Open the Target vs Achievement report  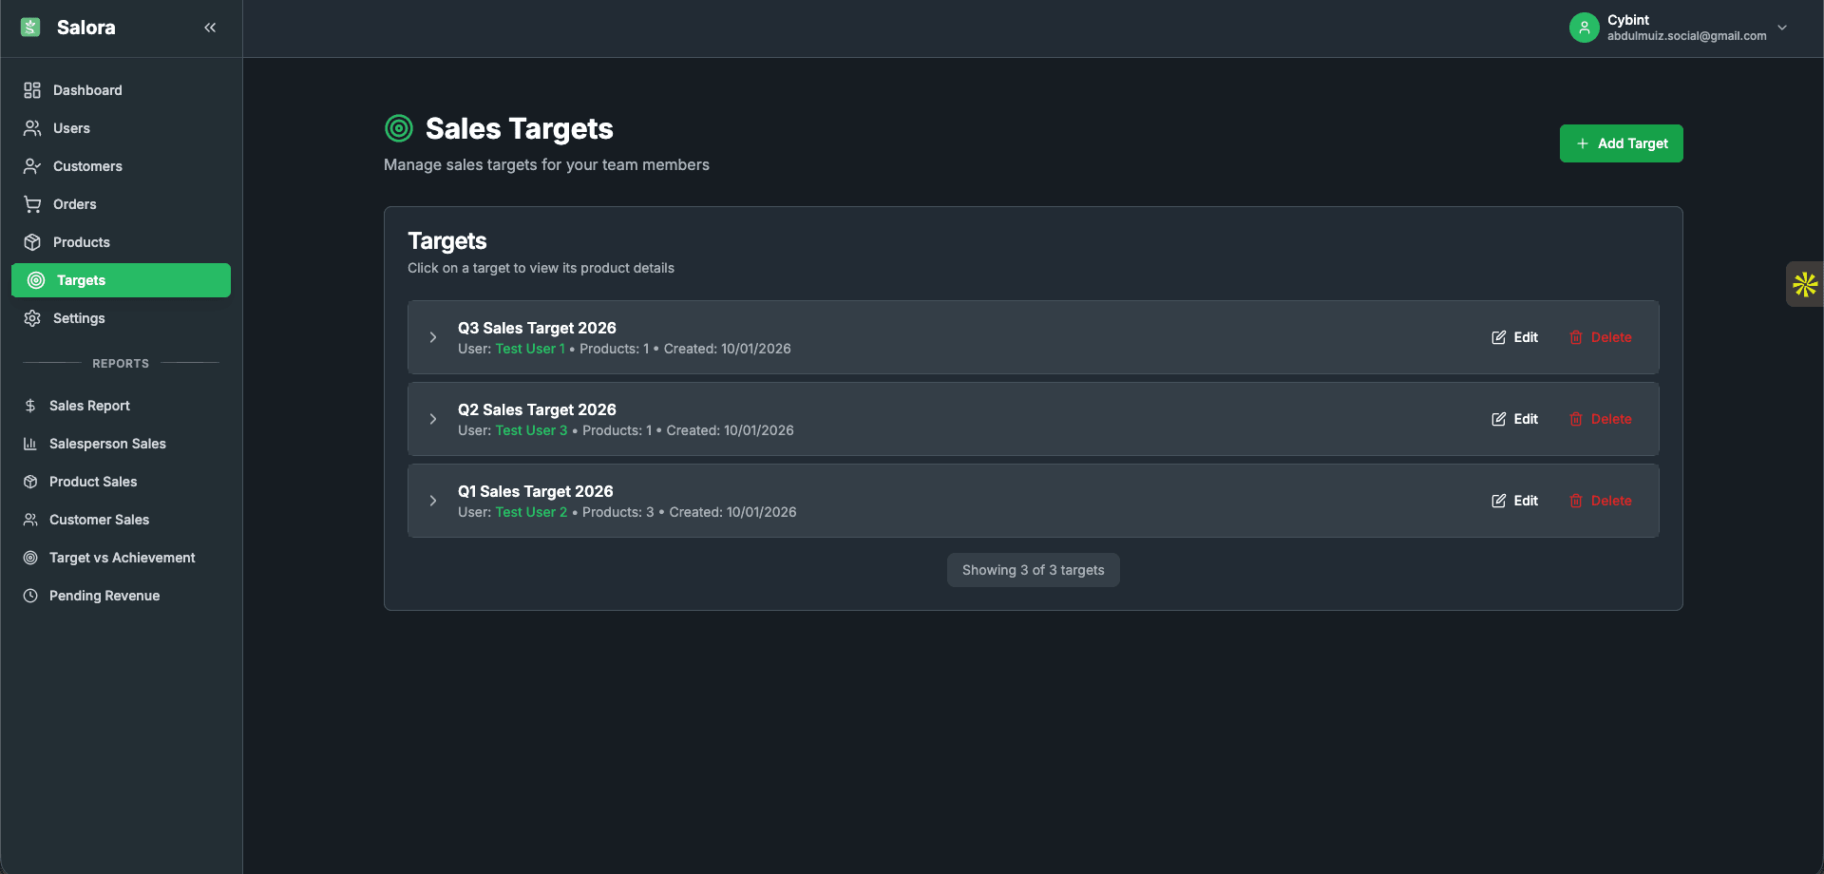click(122, 558)
